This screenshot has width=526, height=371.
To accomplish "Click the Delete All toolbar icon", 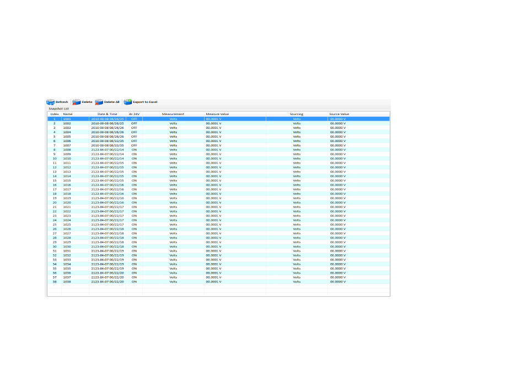I will click(x=99, y=102).
